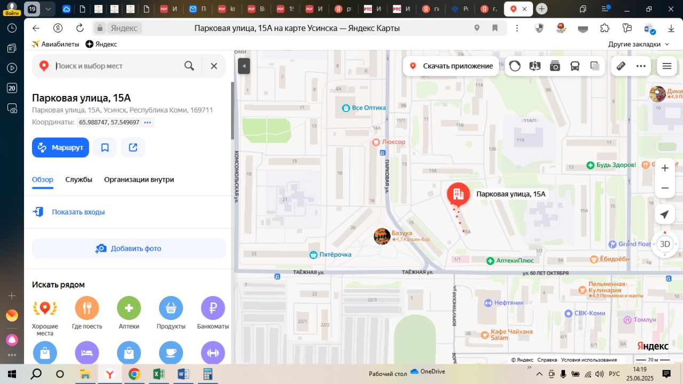Screen dimensions: 683x384
Task: Clear the place search with the X
Action: point(213,66)
